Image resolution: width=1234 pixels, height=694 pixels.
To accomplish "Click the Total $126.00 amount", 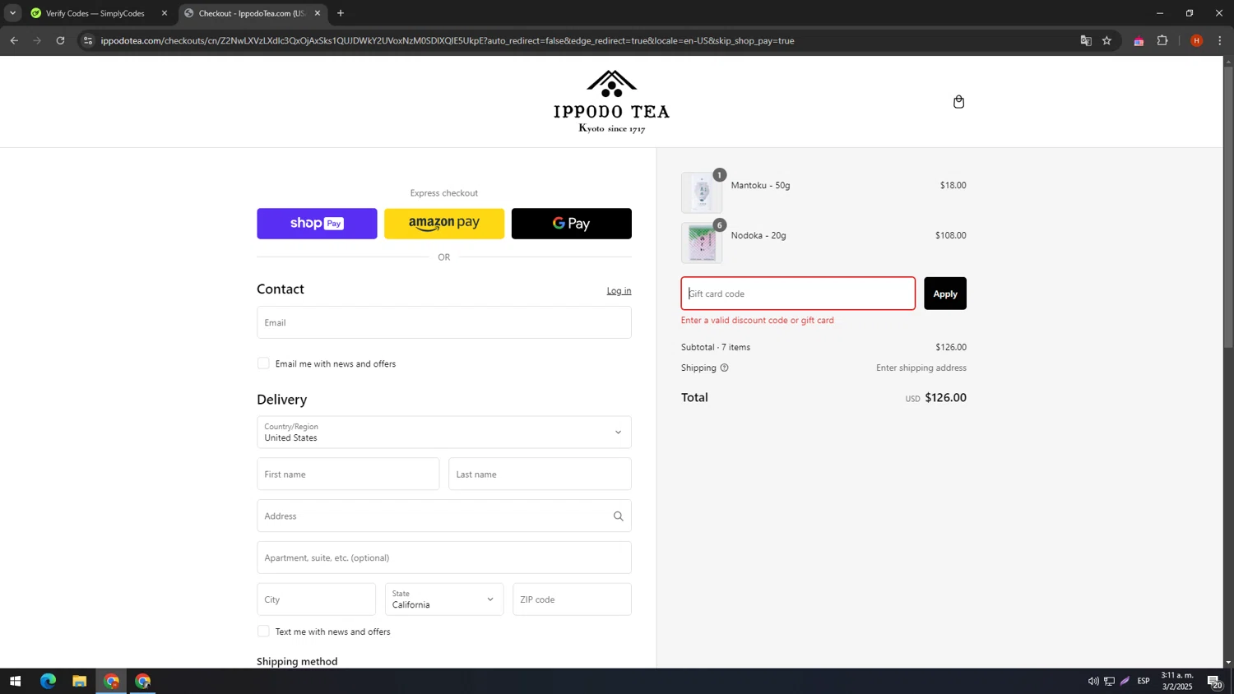I will 945,397.
